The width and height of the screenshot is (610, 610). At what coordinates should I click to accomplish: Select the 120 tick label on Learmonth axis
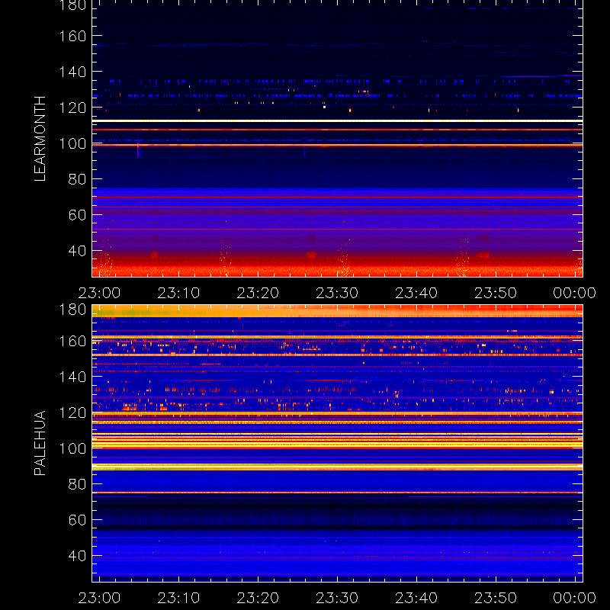click(72, 108)
